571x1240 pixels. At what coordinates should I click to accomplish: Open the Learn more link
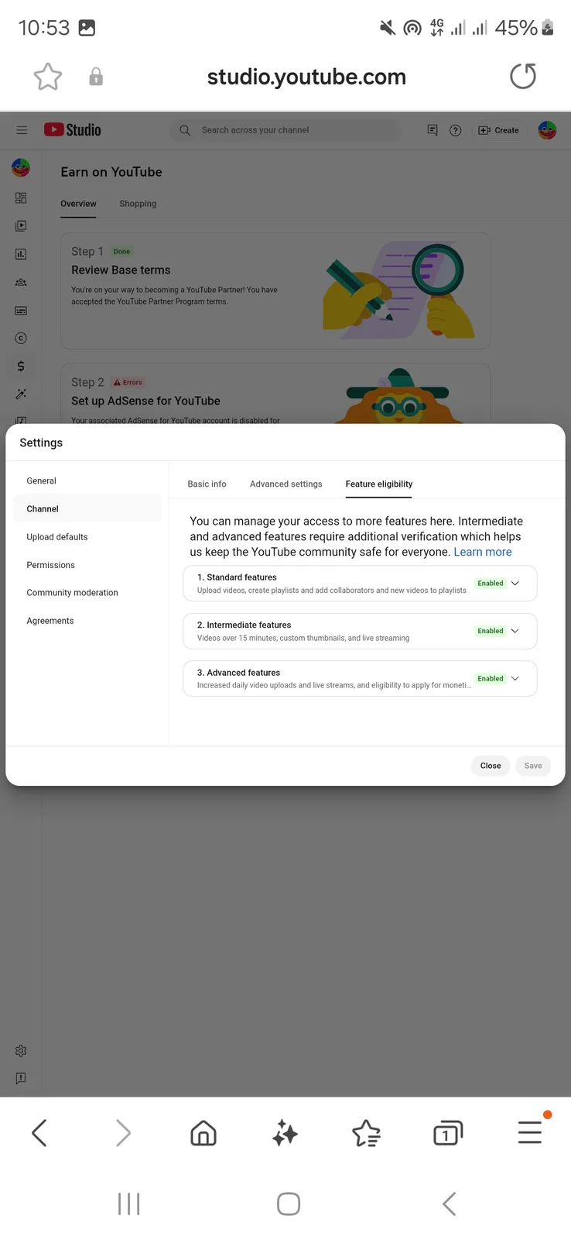(483, 552)
